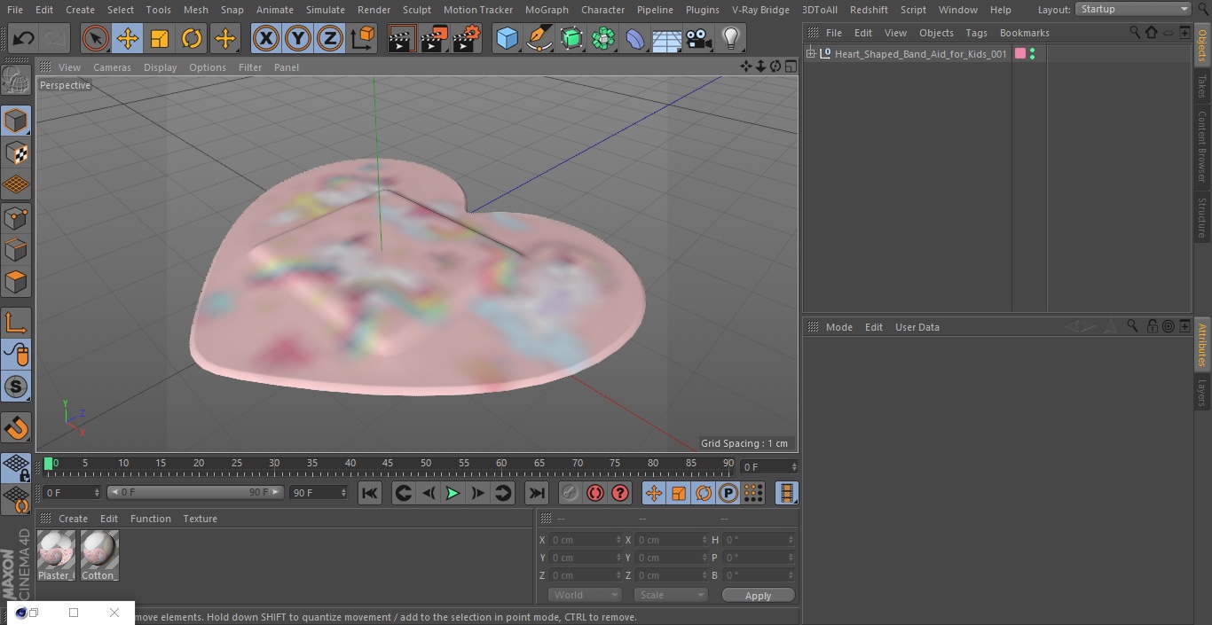Screen dimensions: 1212x625
Task: Toggle the Viewport Solo S icon
Action: 16,387
